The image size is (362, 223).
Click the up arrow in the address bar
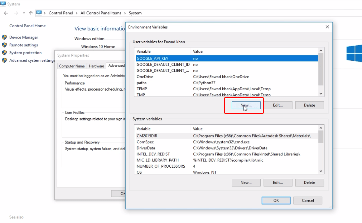(x=31, y=13)
